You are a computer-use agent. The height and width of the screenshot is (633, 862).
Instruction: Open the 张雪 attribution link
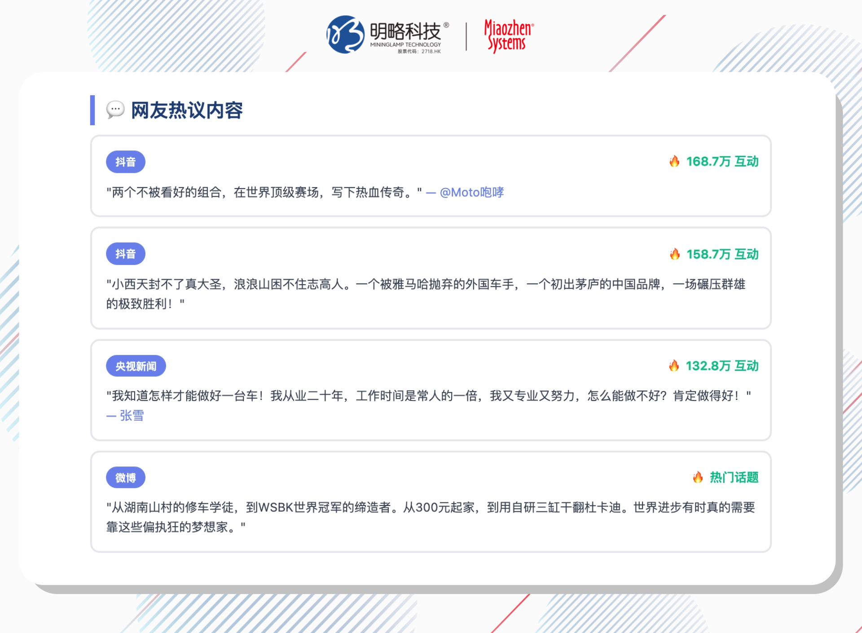click(x=132, y=416)
